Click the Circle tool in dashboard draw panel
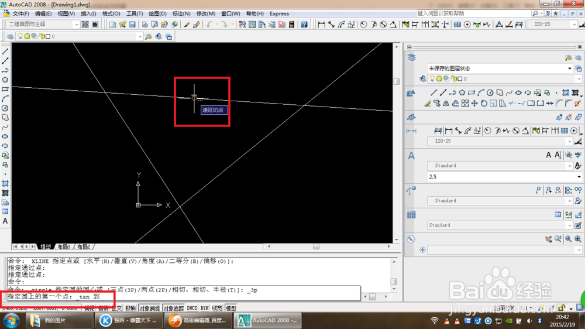The height and width of the screenshot is (329, 585). (x=490, y=92)
